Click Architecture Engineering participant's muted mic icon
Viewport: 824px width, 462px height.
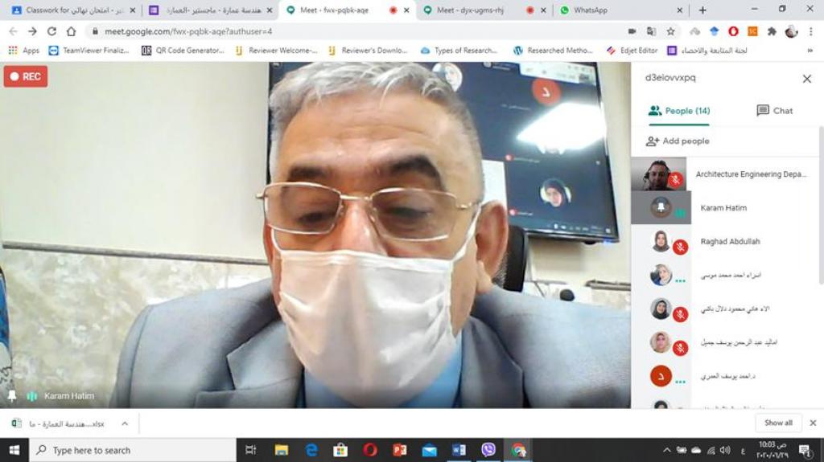pos(676,180)
